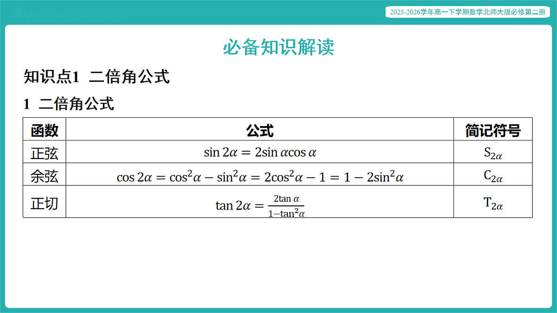Viewport: 557px width, 313px height.
Task: Click the cos 2α formula cell
Action: click(260, 175)
